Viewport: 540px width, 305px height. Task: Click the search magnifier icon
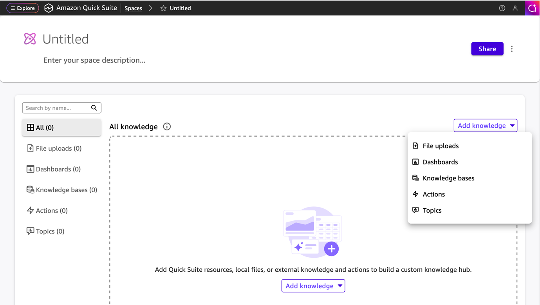pos(94,108)
